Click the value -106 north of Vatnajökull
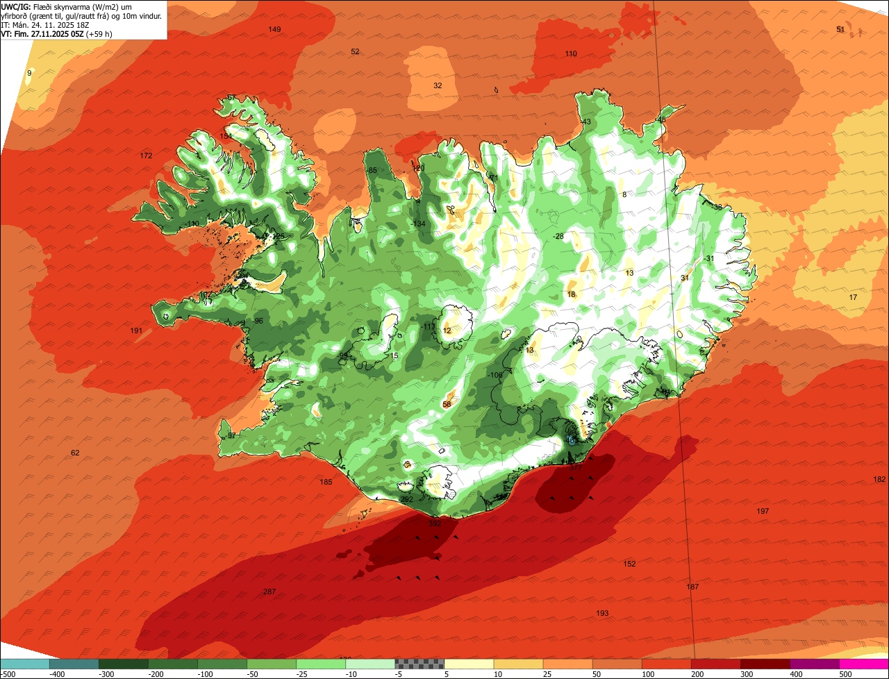Screen dimensions: 889x679 [495, 375]
